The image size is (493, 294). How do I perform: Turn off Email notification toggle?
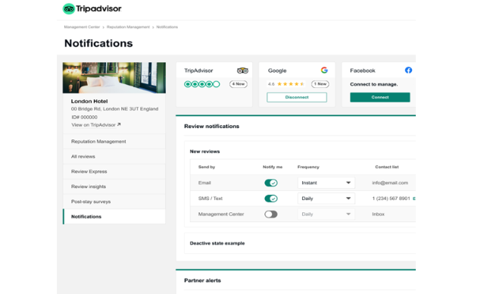pyautogui.click(x=270, y=183)
